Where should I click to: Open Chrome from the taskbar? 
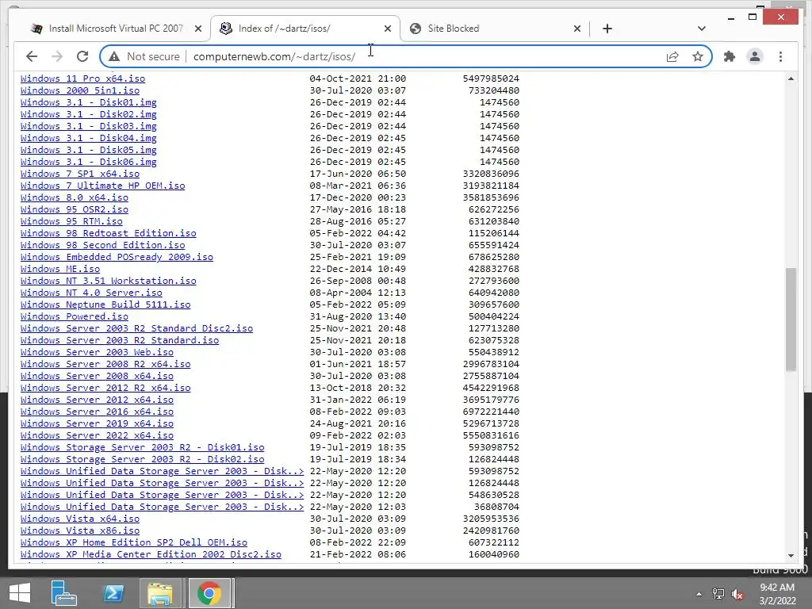click(x=209, y=593)
